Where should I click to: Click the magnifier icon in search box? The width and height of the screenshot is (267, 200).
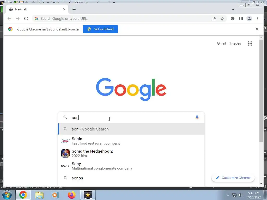coord(65,117)
